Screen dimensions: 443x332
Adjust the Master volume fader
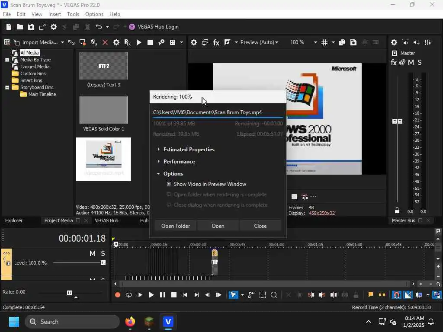tap(397, 121)
